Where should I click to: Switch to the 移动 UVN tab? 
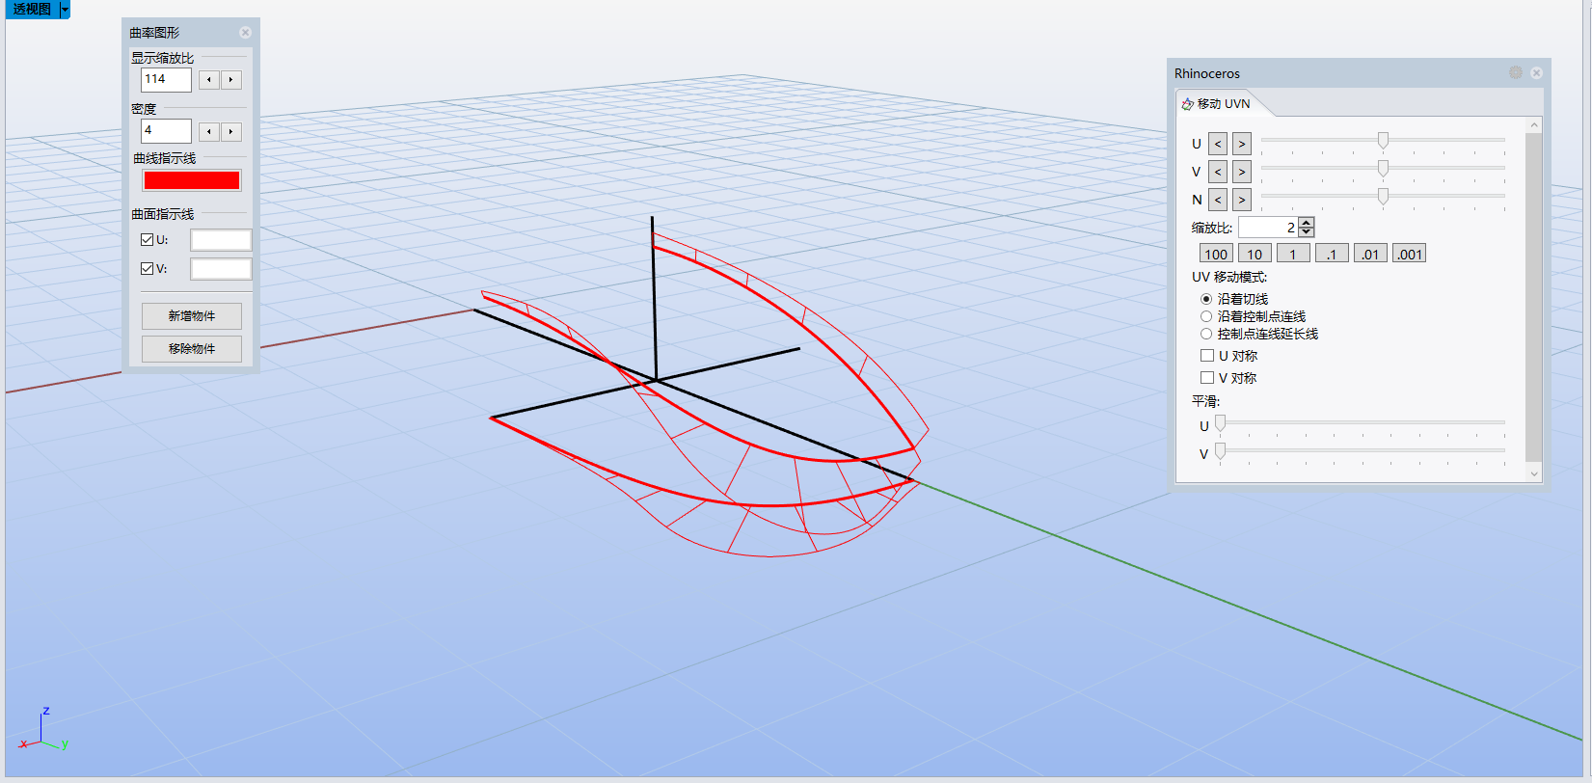click(1217, 104)
